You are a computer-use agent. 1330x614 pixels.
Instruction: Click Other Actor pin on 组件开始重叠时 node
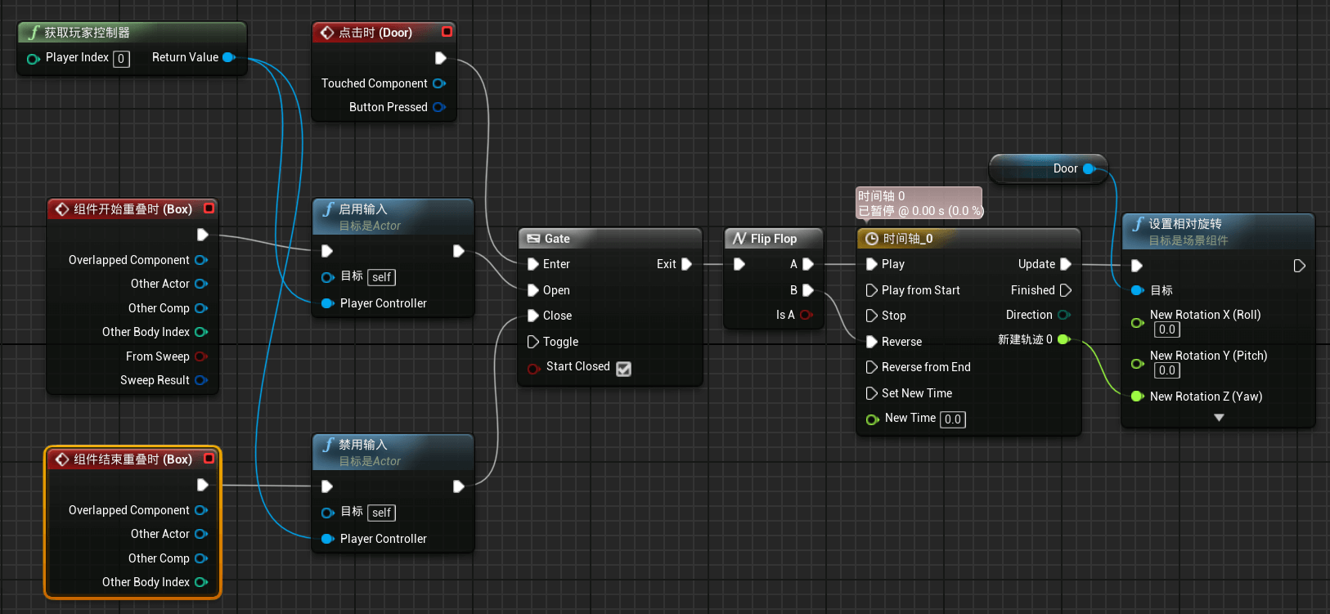201,284
